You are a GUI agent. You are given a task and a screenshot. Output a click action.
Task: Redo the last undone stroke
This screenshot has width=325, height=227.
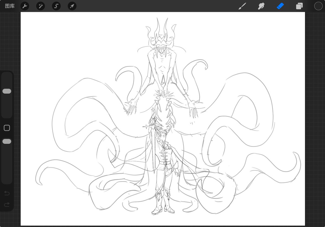(7, 204)
